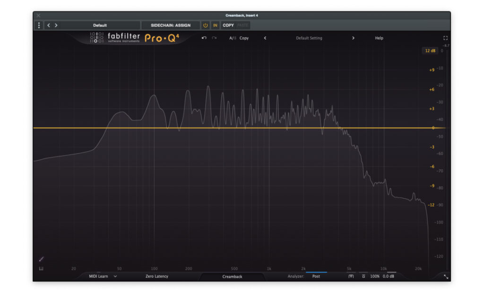484x290 pixels.
Task: Enable MIDI Learn
Action: pos(98,276)
